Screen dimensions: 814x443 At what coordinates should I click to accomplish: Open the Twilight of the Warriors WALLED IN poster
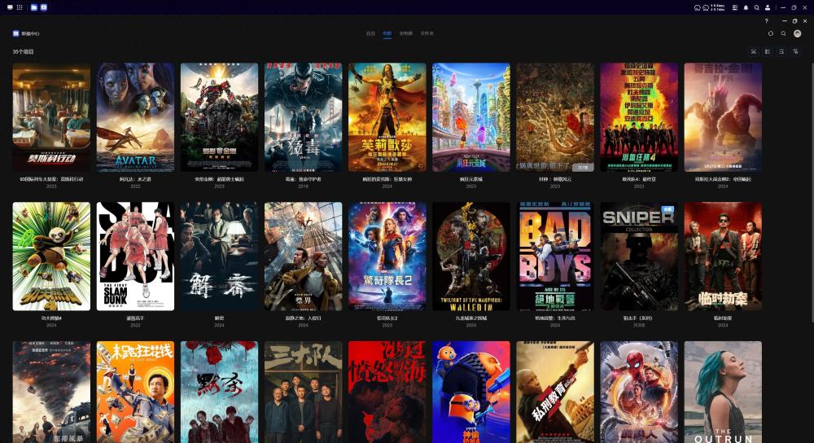point(470,257)
